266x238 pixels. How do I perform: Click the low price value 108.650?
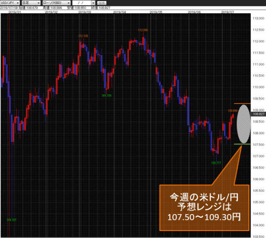(x=80, y=8)
